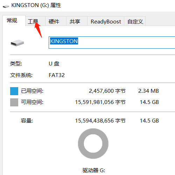Click the U 盘 type value
175x175 pixels.
pyautogui.click(x=54, y=64)
